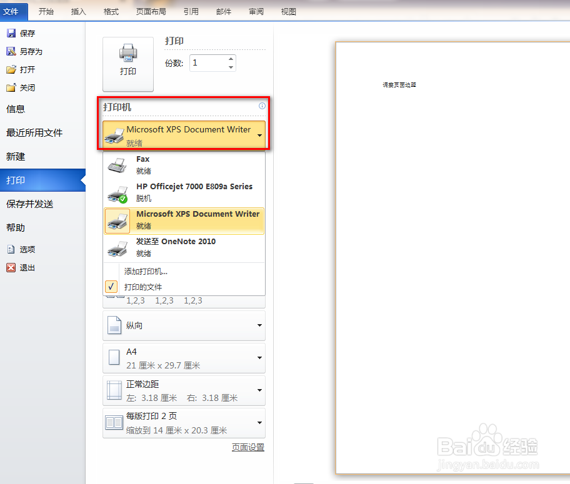Click the Save (保存) floppy disk icon

tap(11, 34)
